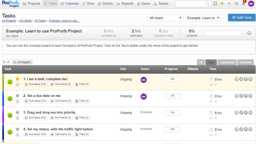Viewport: 256px width, 144px height.
Task: Mark task 1 complete with the checkmark icon
Action: (241, 79)
